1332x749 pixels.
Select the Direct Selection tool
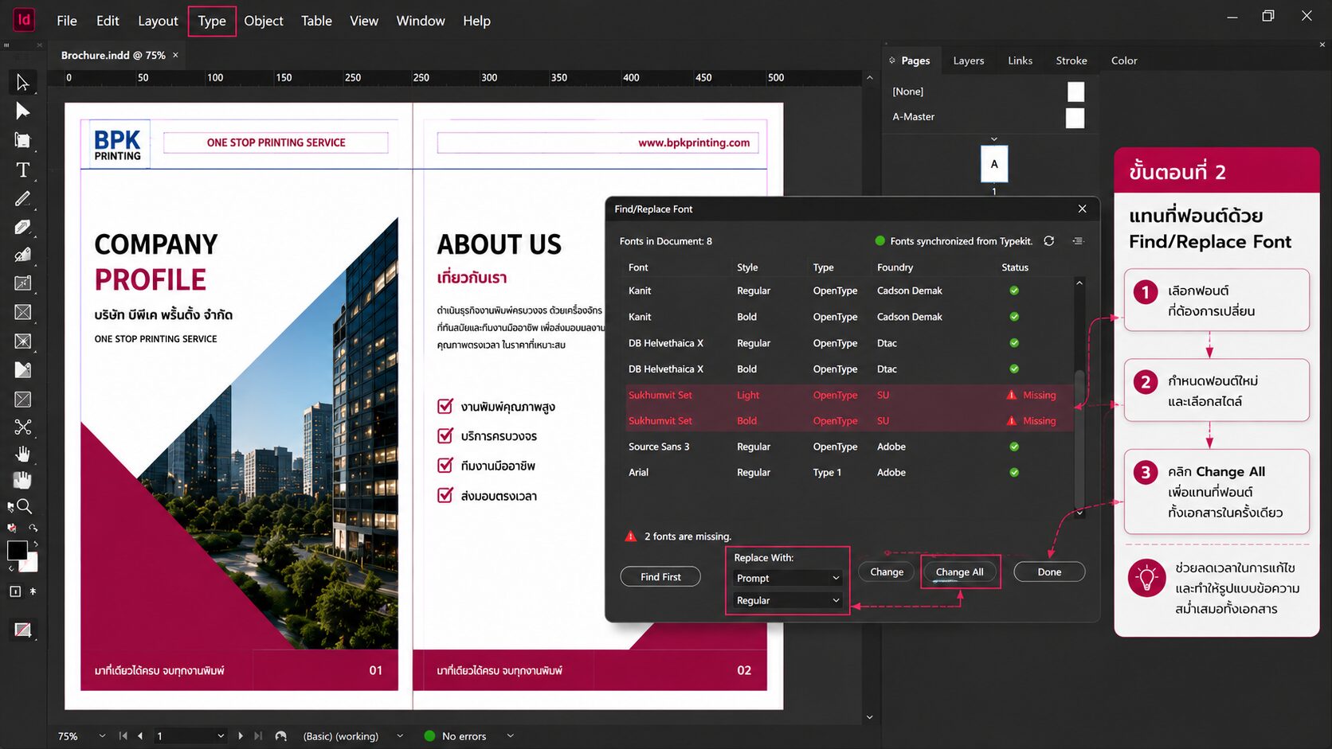tap(22, 111)
